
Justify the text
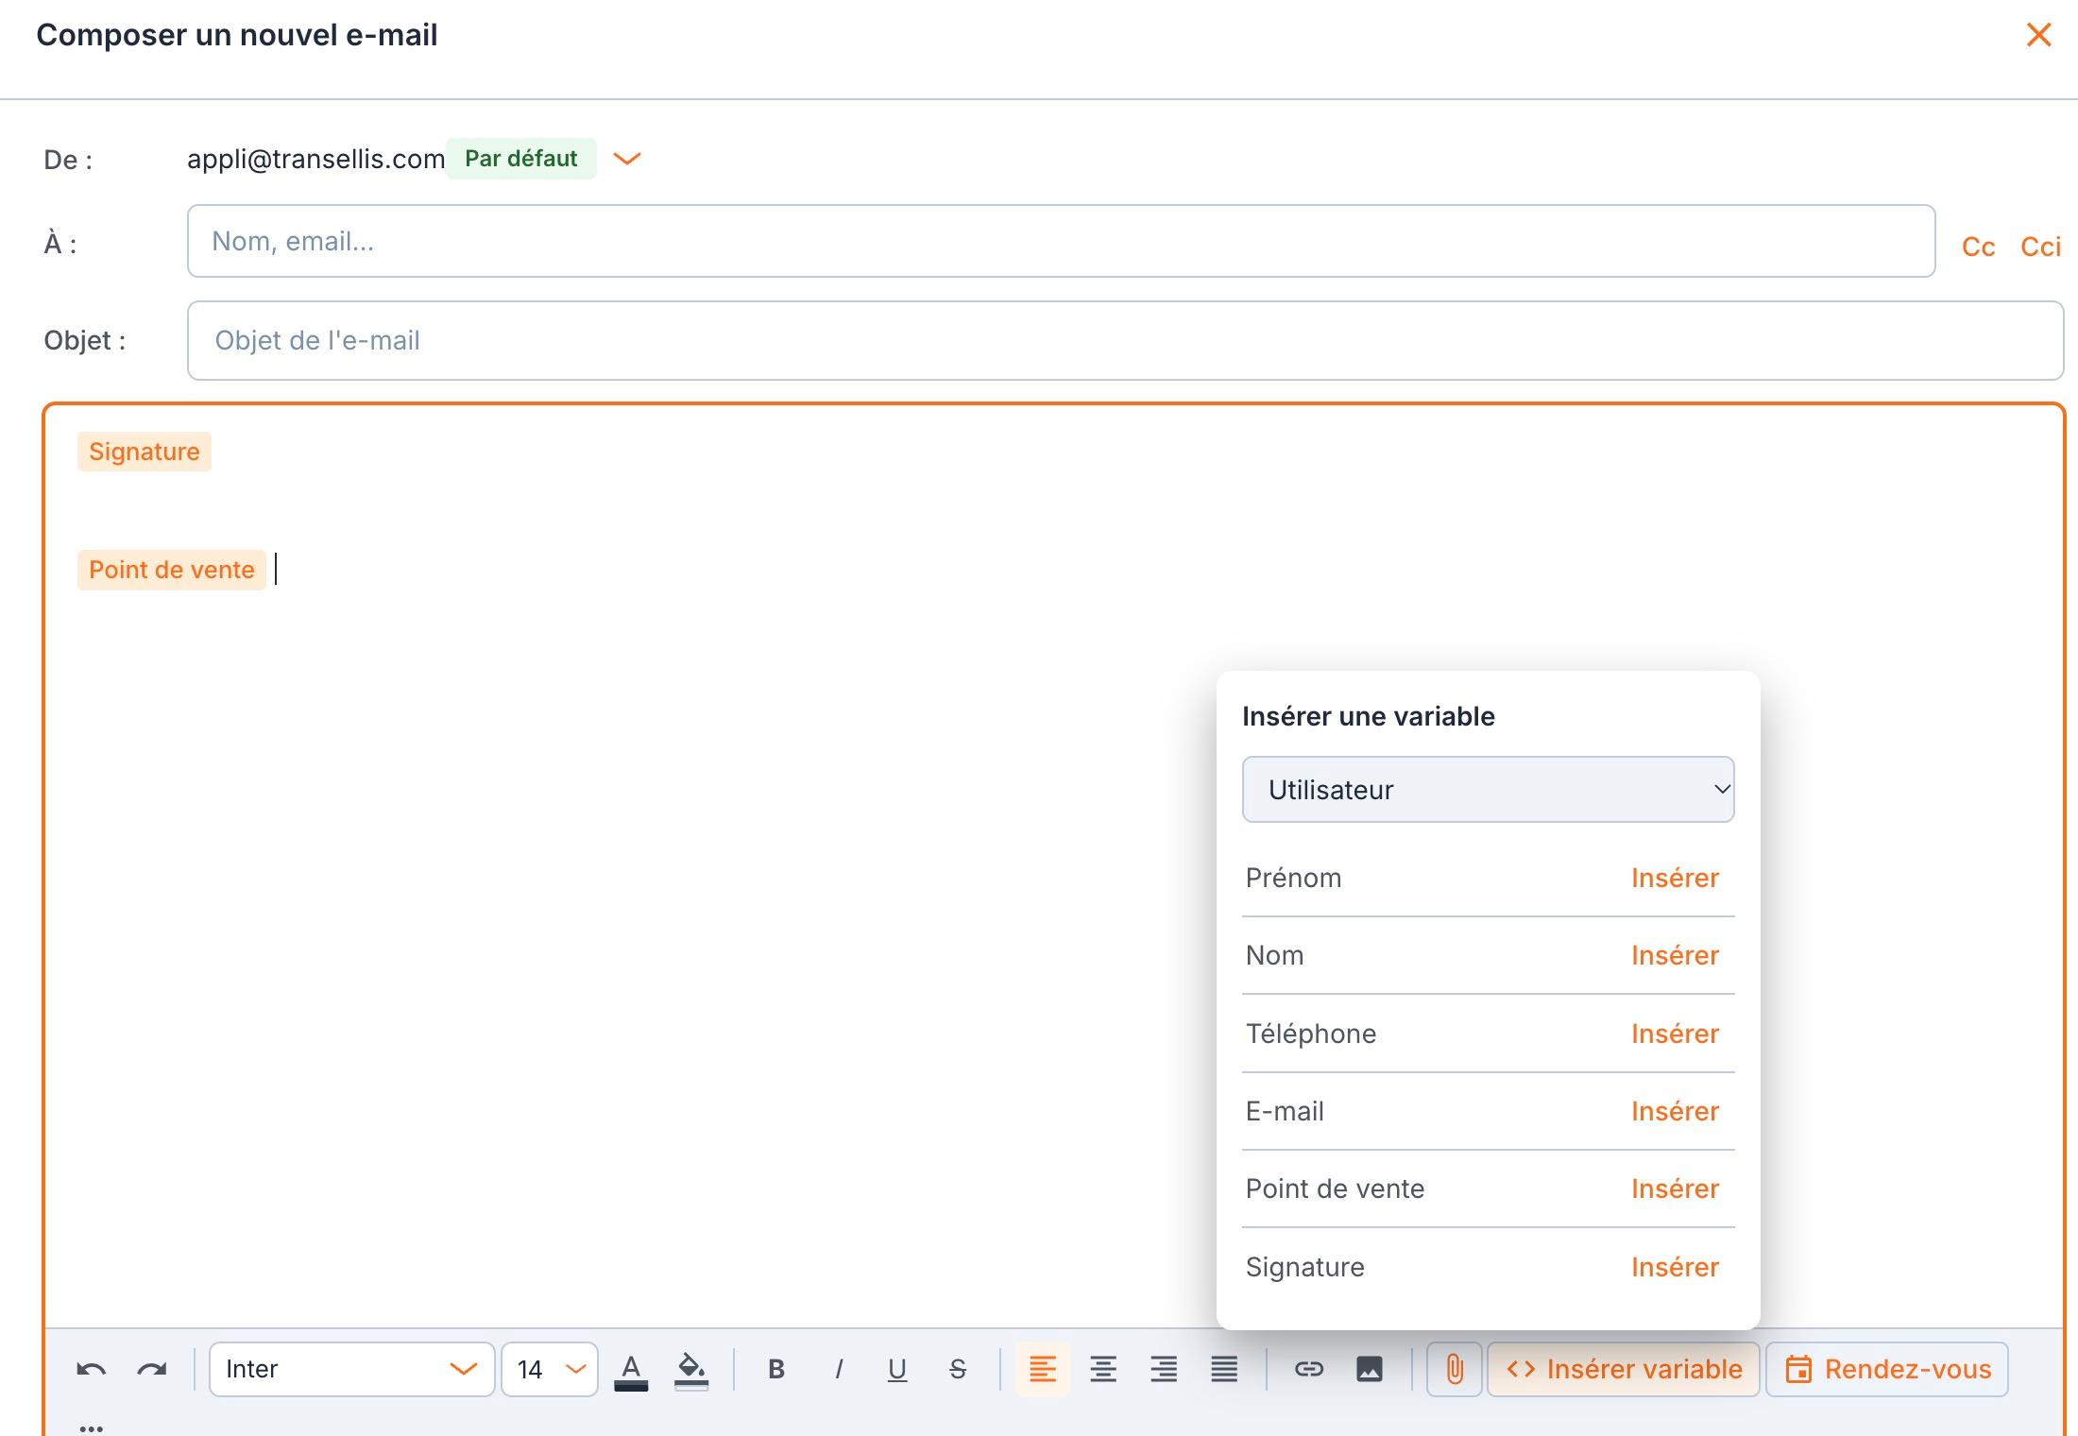pos(1224,1369)
